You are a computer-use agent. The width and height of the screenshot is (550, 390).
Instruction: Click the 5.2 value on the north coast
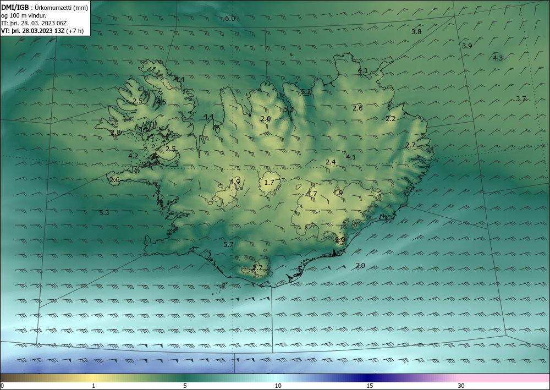point(306,92)
